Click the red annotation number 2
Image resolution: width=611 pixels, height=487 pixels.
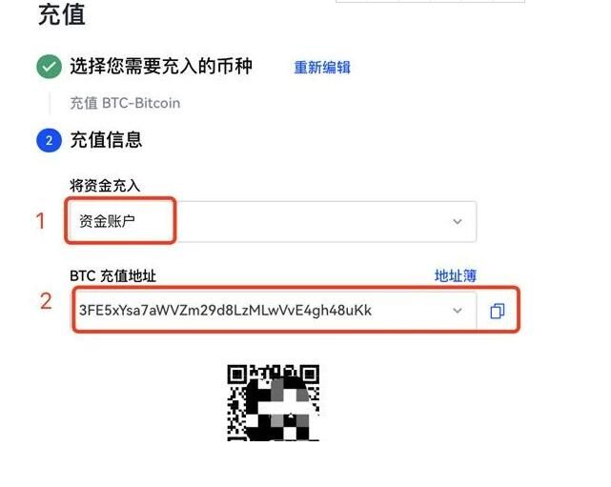[x=46, y=301]
